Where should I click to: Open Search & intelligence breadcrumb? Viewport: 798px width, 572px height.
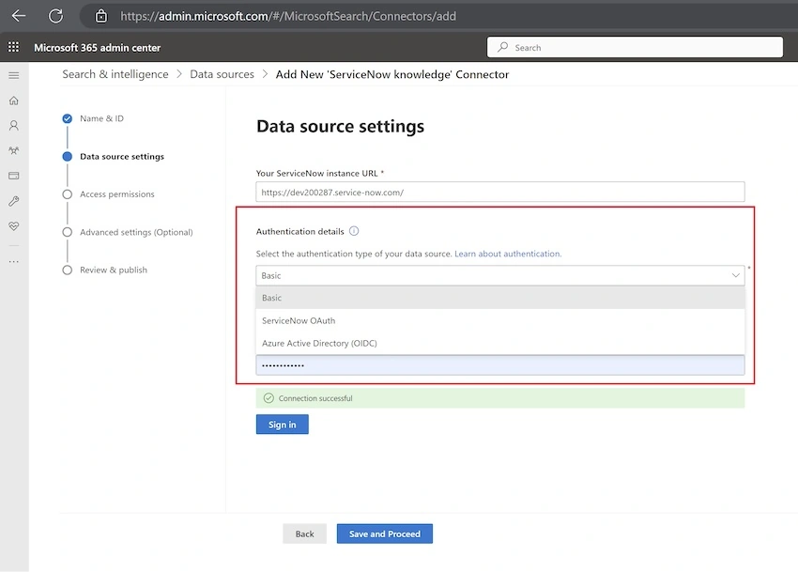point(115,74)
